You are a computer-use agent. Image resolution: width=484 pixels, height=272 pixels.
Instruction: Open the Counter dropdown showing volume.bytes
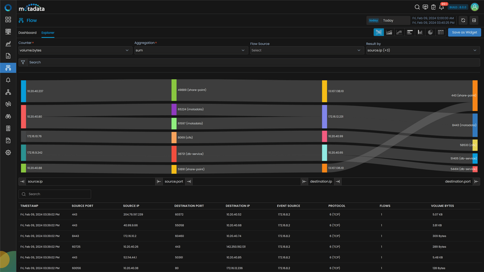[75, 50]
